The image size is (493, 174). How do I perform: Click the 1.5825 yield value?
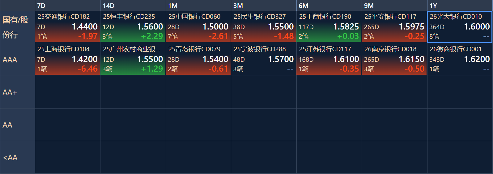point(346,27)
